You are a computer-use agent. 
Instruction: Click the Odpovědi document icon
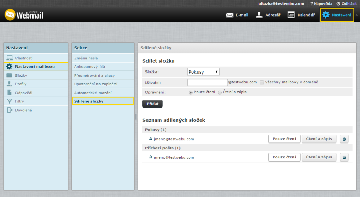click(9, 92)
